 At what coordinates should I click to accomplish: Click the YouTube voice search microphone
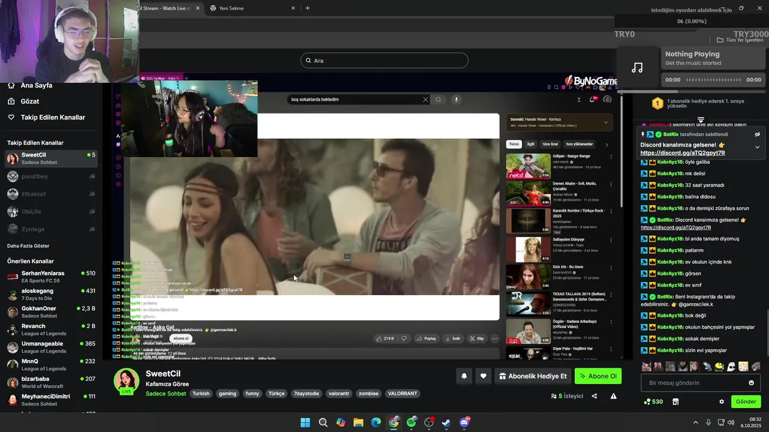[456, 100]
